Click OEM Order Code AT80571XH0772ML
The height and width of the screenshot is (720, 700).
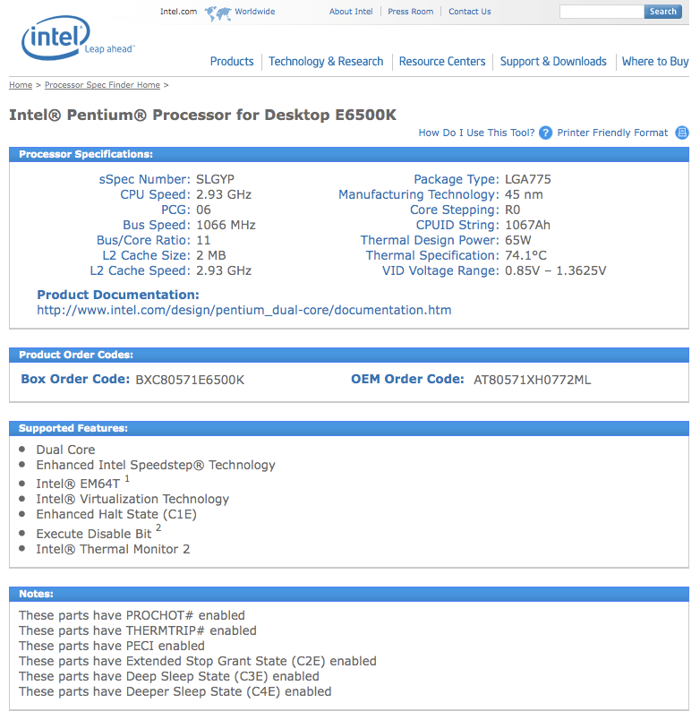click(x=533, y=381)
